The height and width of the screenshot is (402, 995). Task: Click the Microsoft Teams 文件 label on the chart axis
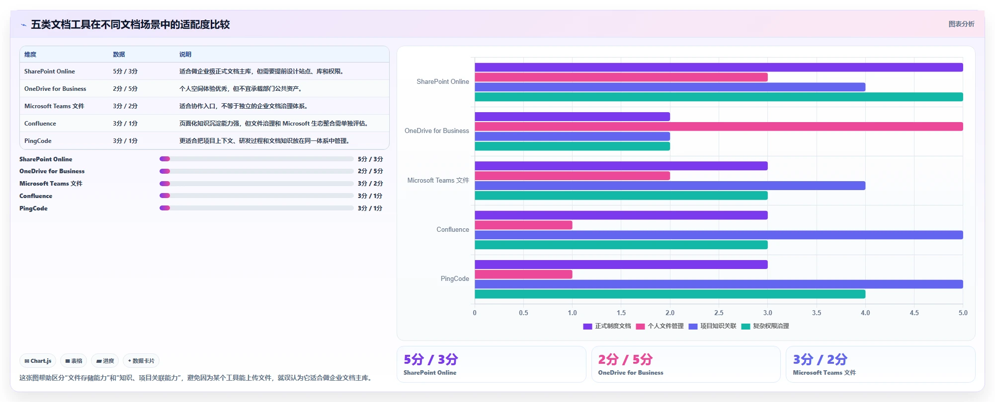pos(438,181)
